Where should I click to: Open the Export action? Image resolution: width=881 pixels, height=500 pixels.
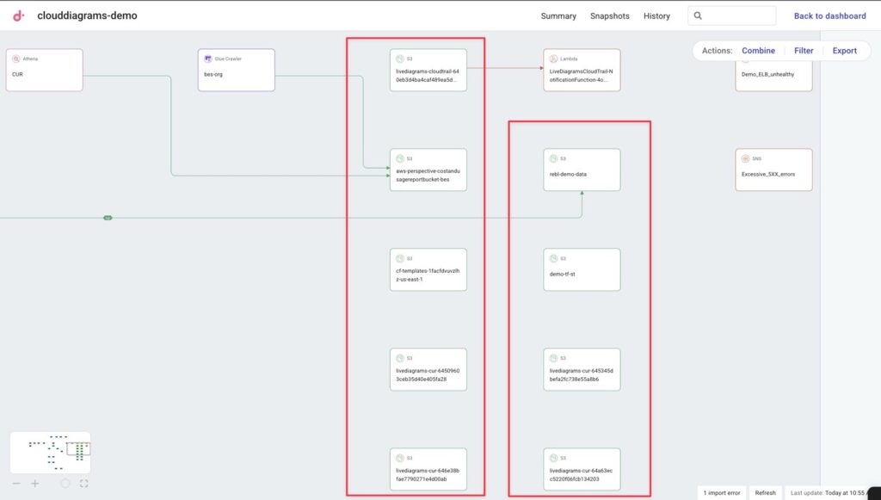tap(844, 51)
